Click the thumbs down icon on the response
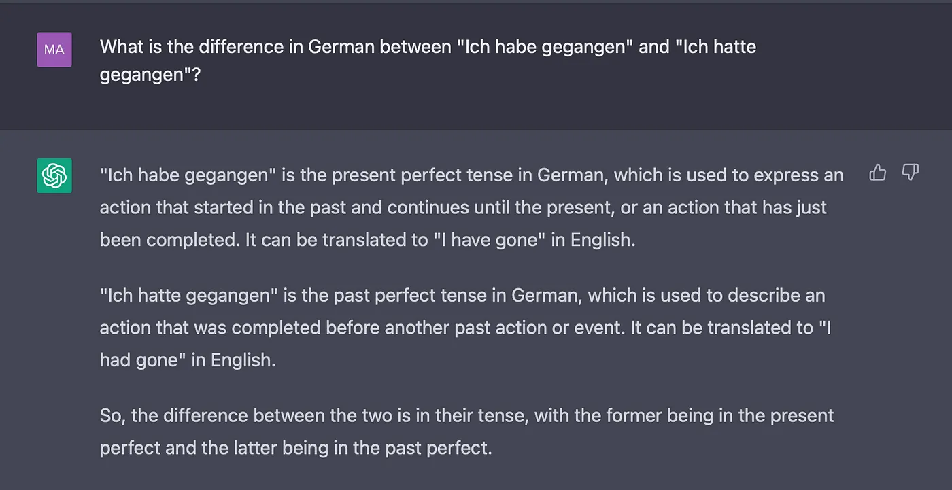The width and height of the screenshot is (952, 490). click(x=911, y=173)
